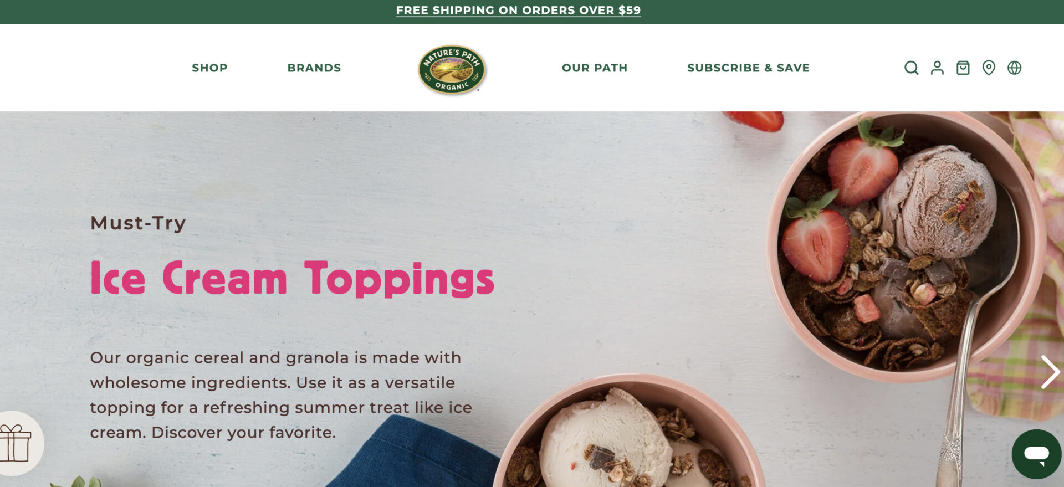Screen dimensions: 1064x487
Task: Click the Ice Cream Toppings heading
Action: click(x=292, y=279)
